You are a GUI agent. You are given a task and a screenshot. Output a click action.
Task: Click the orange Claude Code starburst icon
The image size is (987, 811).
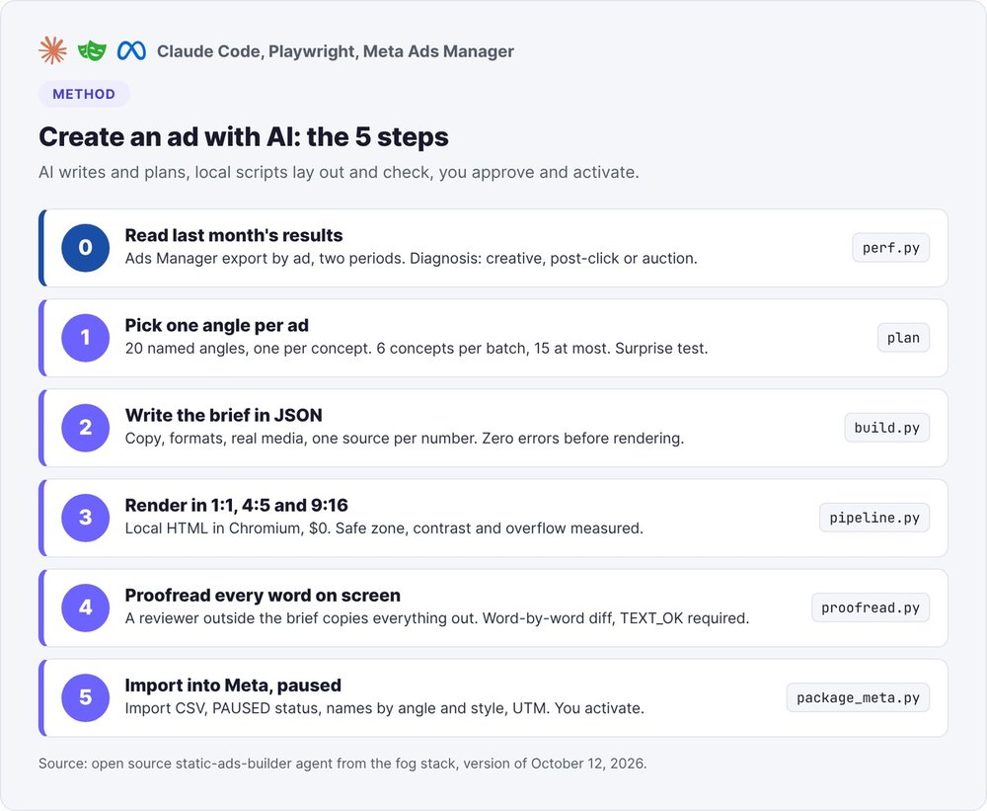click(52, 50)
